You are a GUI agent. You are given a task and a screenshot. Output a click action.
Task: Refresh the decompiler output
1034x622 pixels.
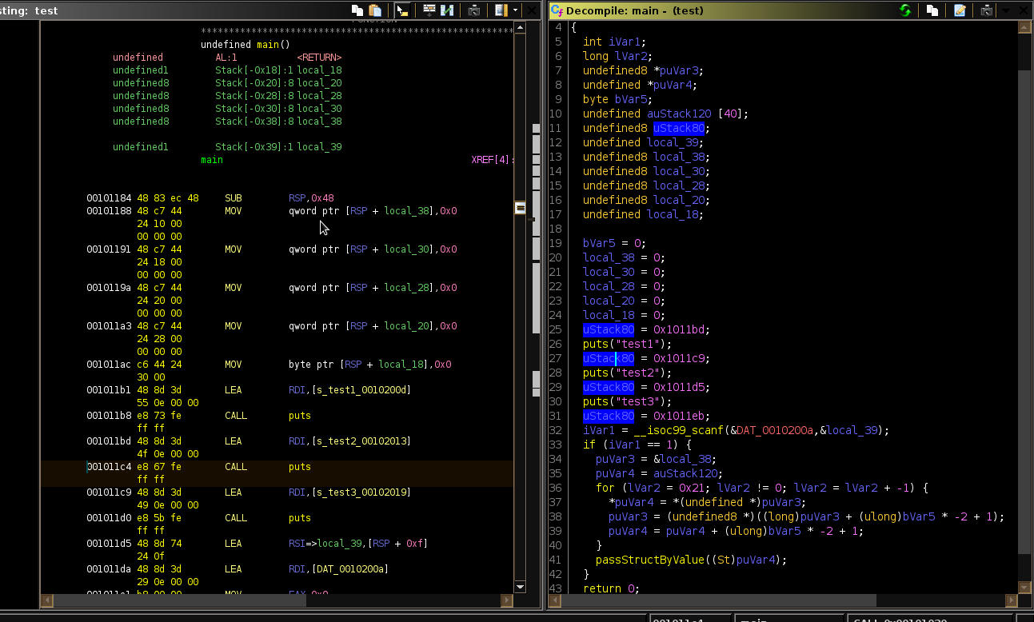pyautogui.click(x=906, y=10)
